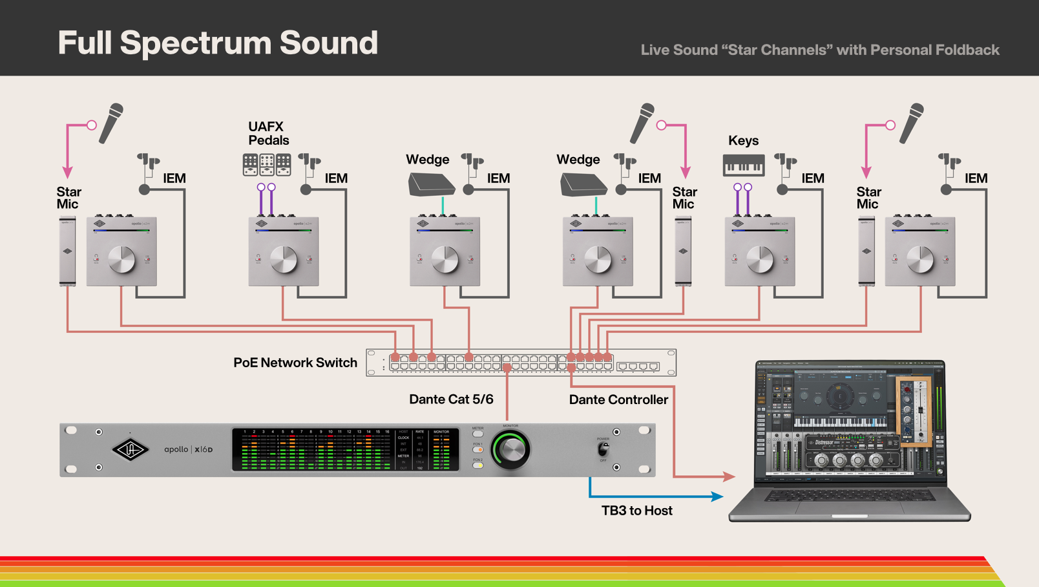
Task: Select the first Wedge monitor icon
Action: coord(430,184)
